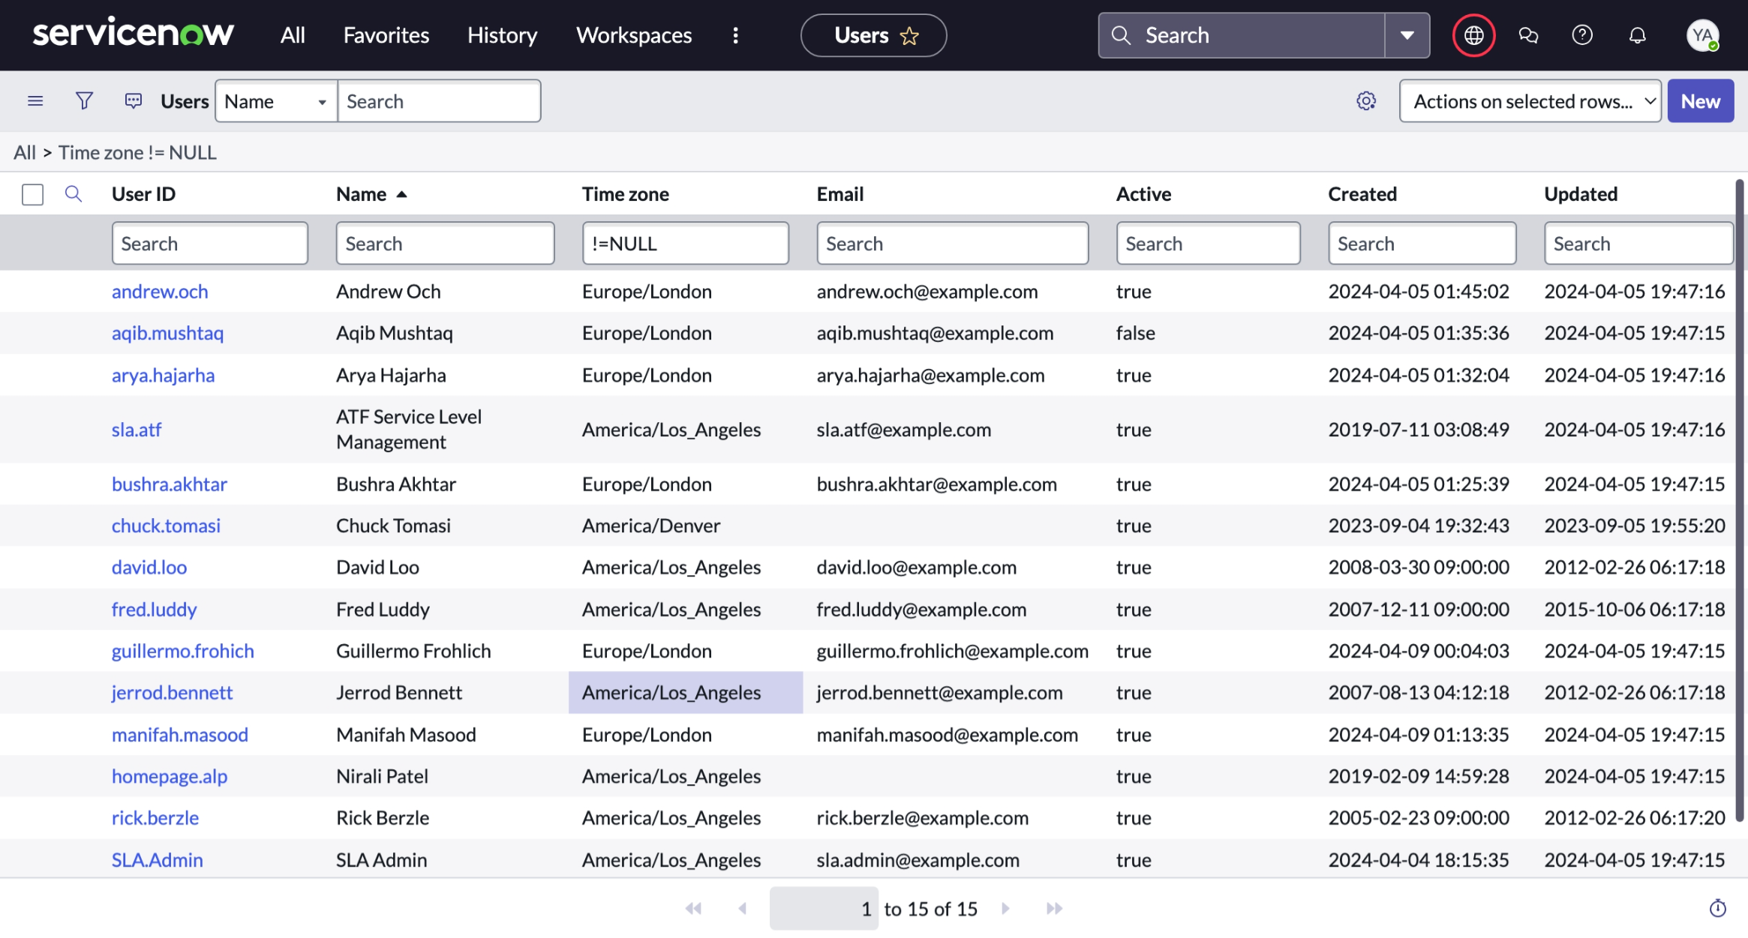Open the Actions on selected rows dropdown
The image size is (1748, 938).
click(x=1530, y=101)
